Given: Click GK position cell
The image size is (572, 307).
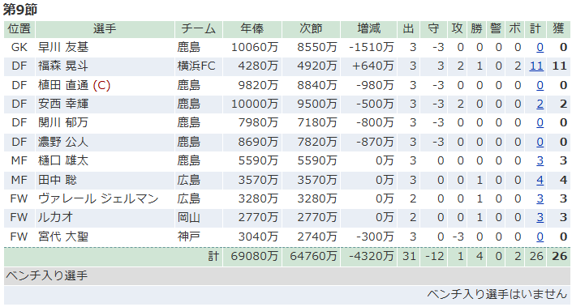Looking at the screenshot, I should [19, 47].
